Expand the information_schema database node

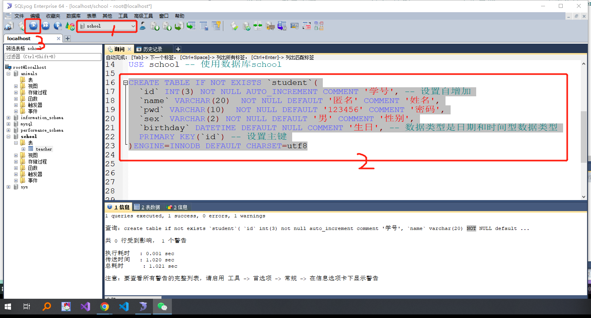pyautogui.click(x=9, y=118)
